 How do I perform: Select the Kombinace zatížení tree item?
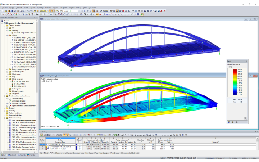(18, 101)
